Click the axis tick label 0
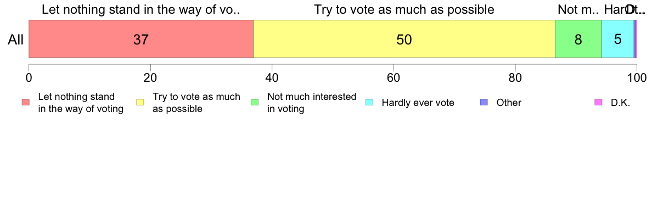 coord(29,77)
